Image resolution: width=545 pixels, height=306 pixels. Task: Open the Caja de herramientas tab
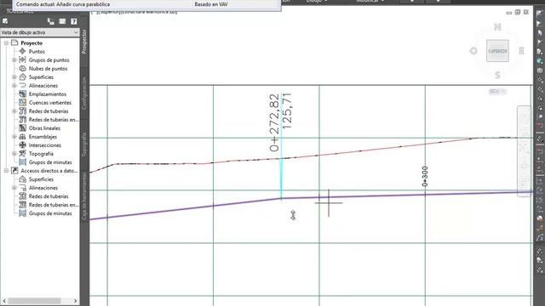tap(84, 196)
